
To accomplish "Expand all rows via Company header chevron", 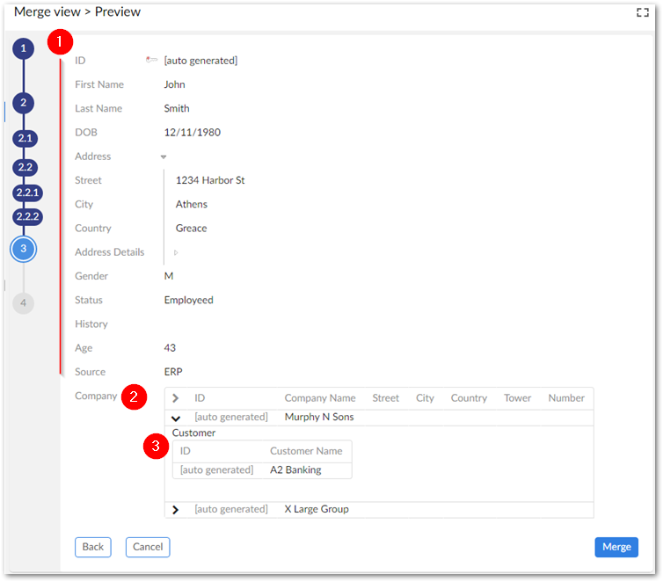I will point(176,398).
